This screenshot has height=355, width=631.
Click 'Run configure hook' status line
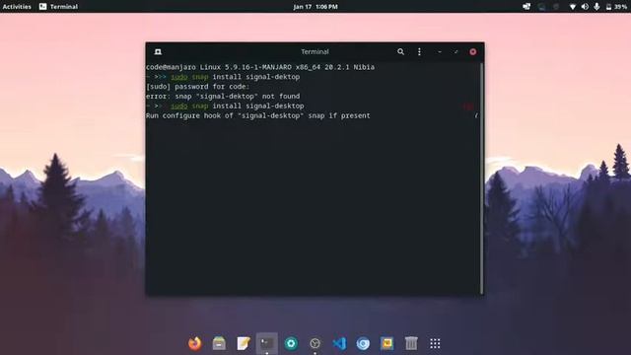pyautogui.click(x=258, y=115)
